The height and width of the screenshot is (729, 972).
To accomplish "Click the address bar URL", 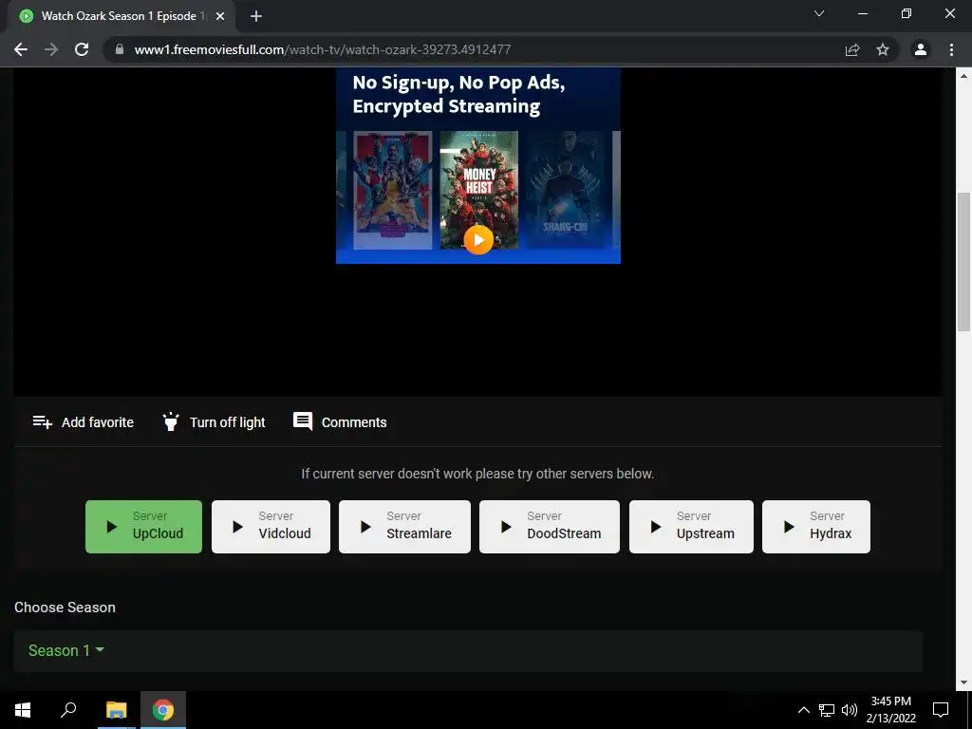I will coord(323,49).
